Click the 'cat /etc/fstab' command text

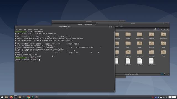[36, 32]
